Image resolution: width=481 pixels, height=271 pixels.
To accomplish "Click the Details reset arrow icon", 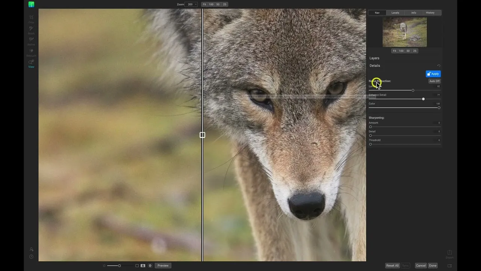I will pyautogui.click(x=439, y=65).
